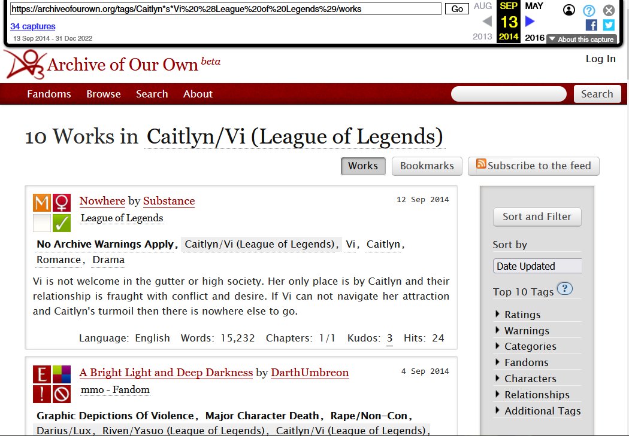Screen dimensions: 629x436
Task: Click the RSS feed icon
Action: 481,164
